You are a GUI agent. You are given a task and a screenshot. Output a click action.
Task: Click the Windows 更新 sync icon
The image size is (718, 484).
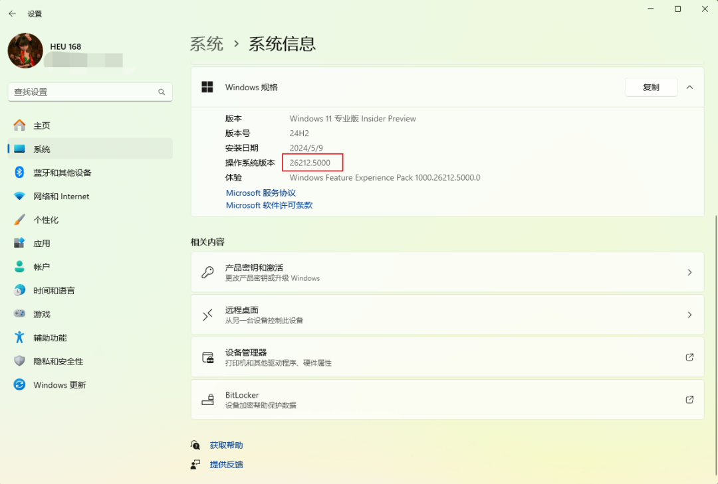click(19, 384)
